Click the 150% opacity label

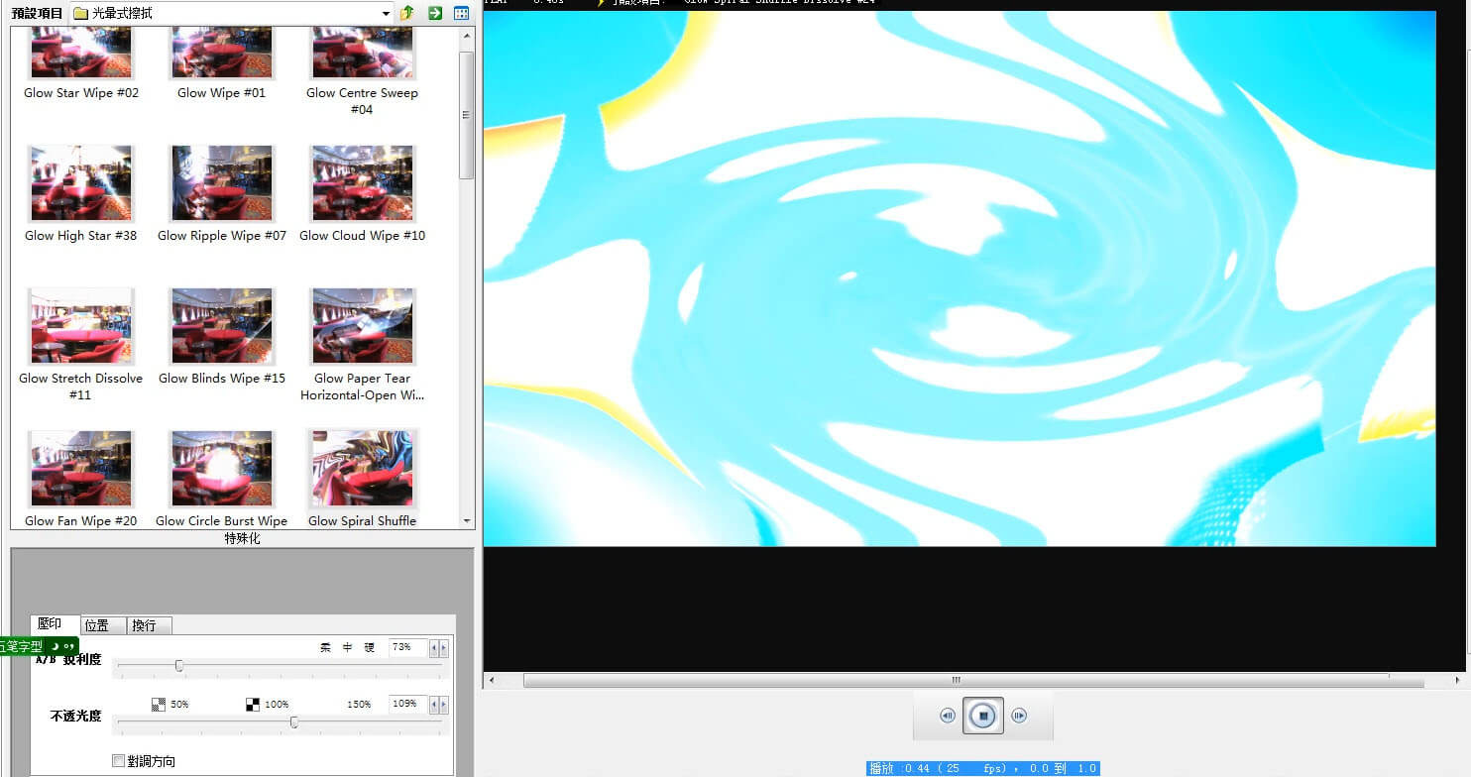(x=359, y=705)
